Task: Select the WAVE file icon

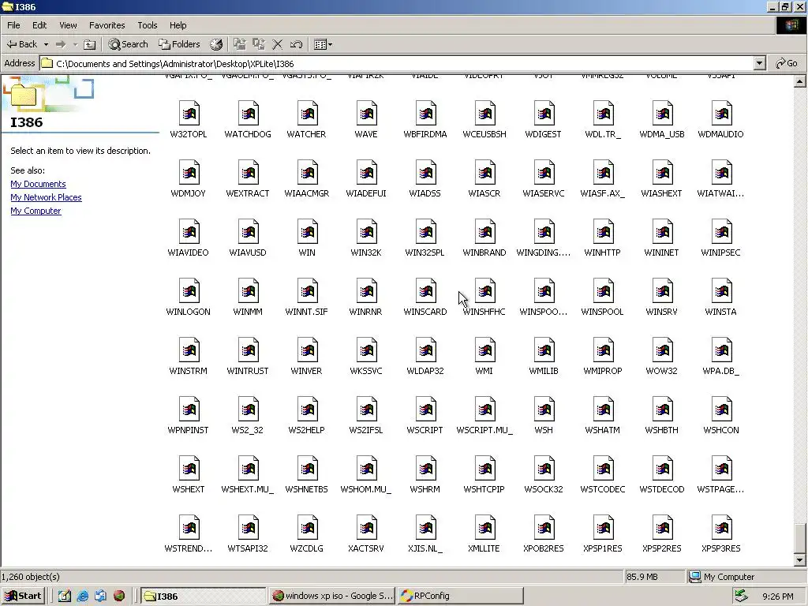Action: coord(366,112)
